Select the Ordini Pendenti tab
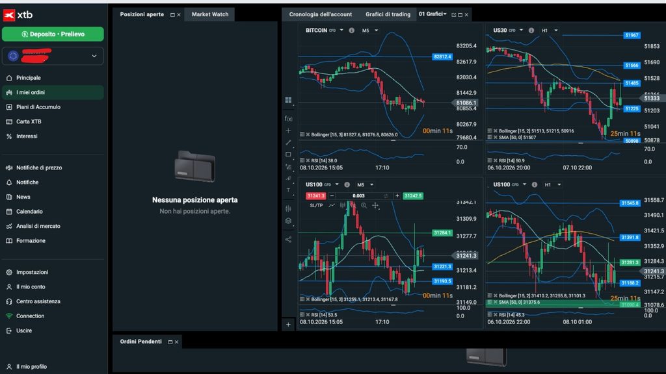The image size is (666, 374). pyautogui.click(x=141, y=342)
